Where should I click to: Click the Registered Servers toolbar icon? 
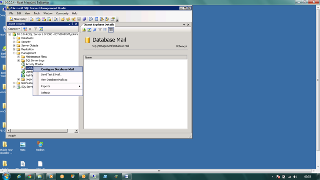(91, 19)
